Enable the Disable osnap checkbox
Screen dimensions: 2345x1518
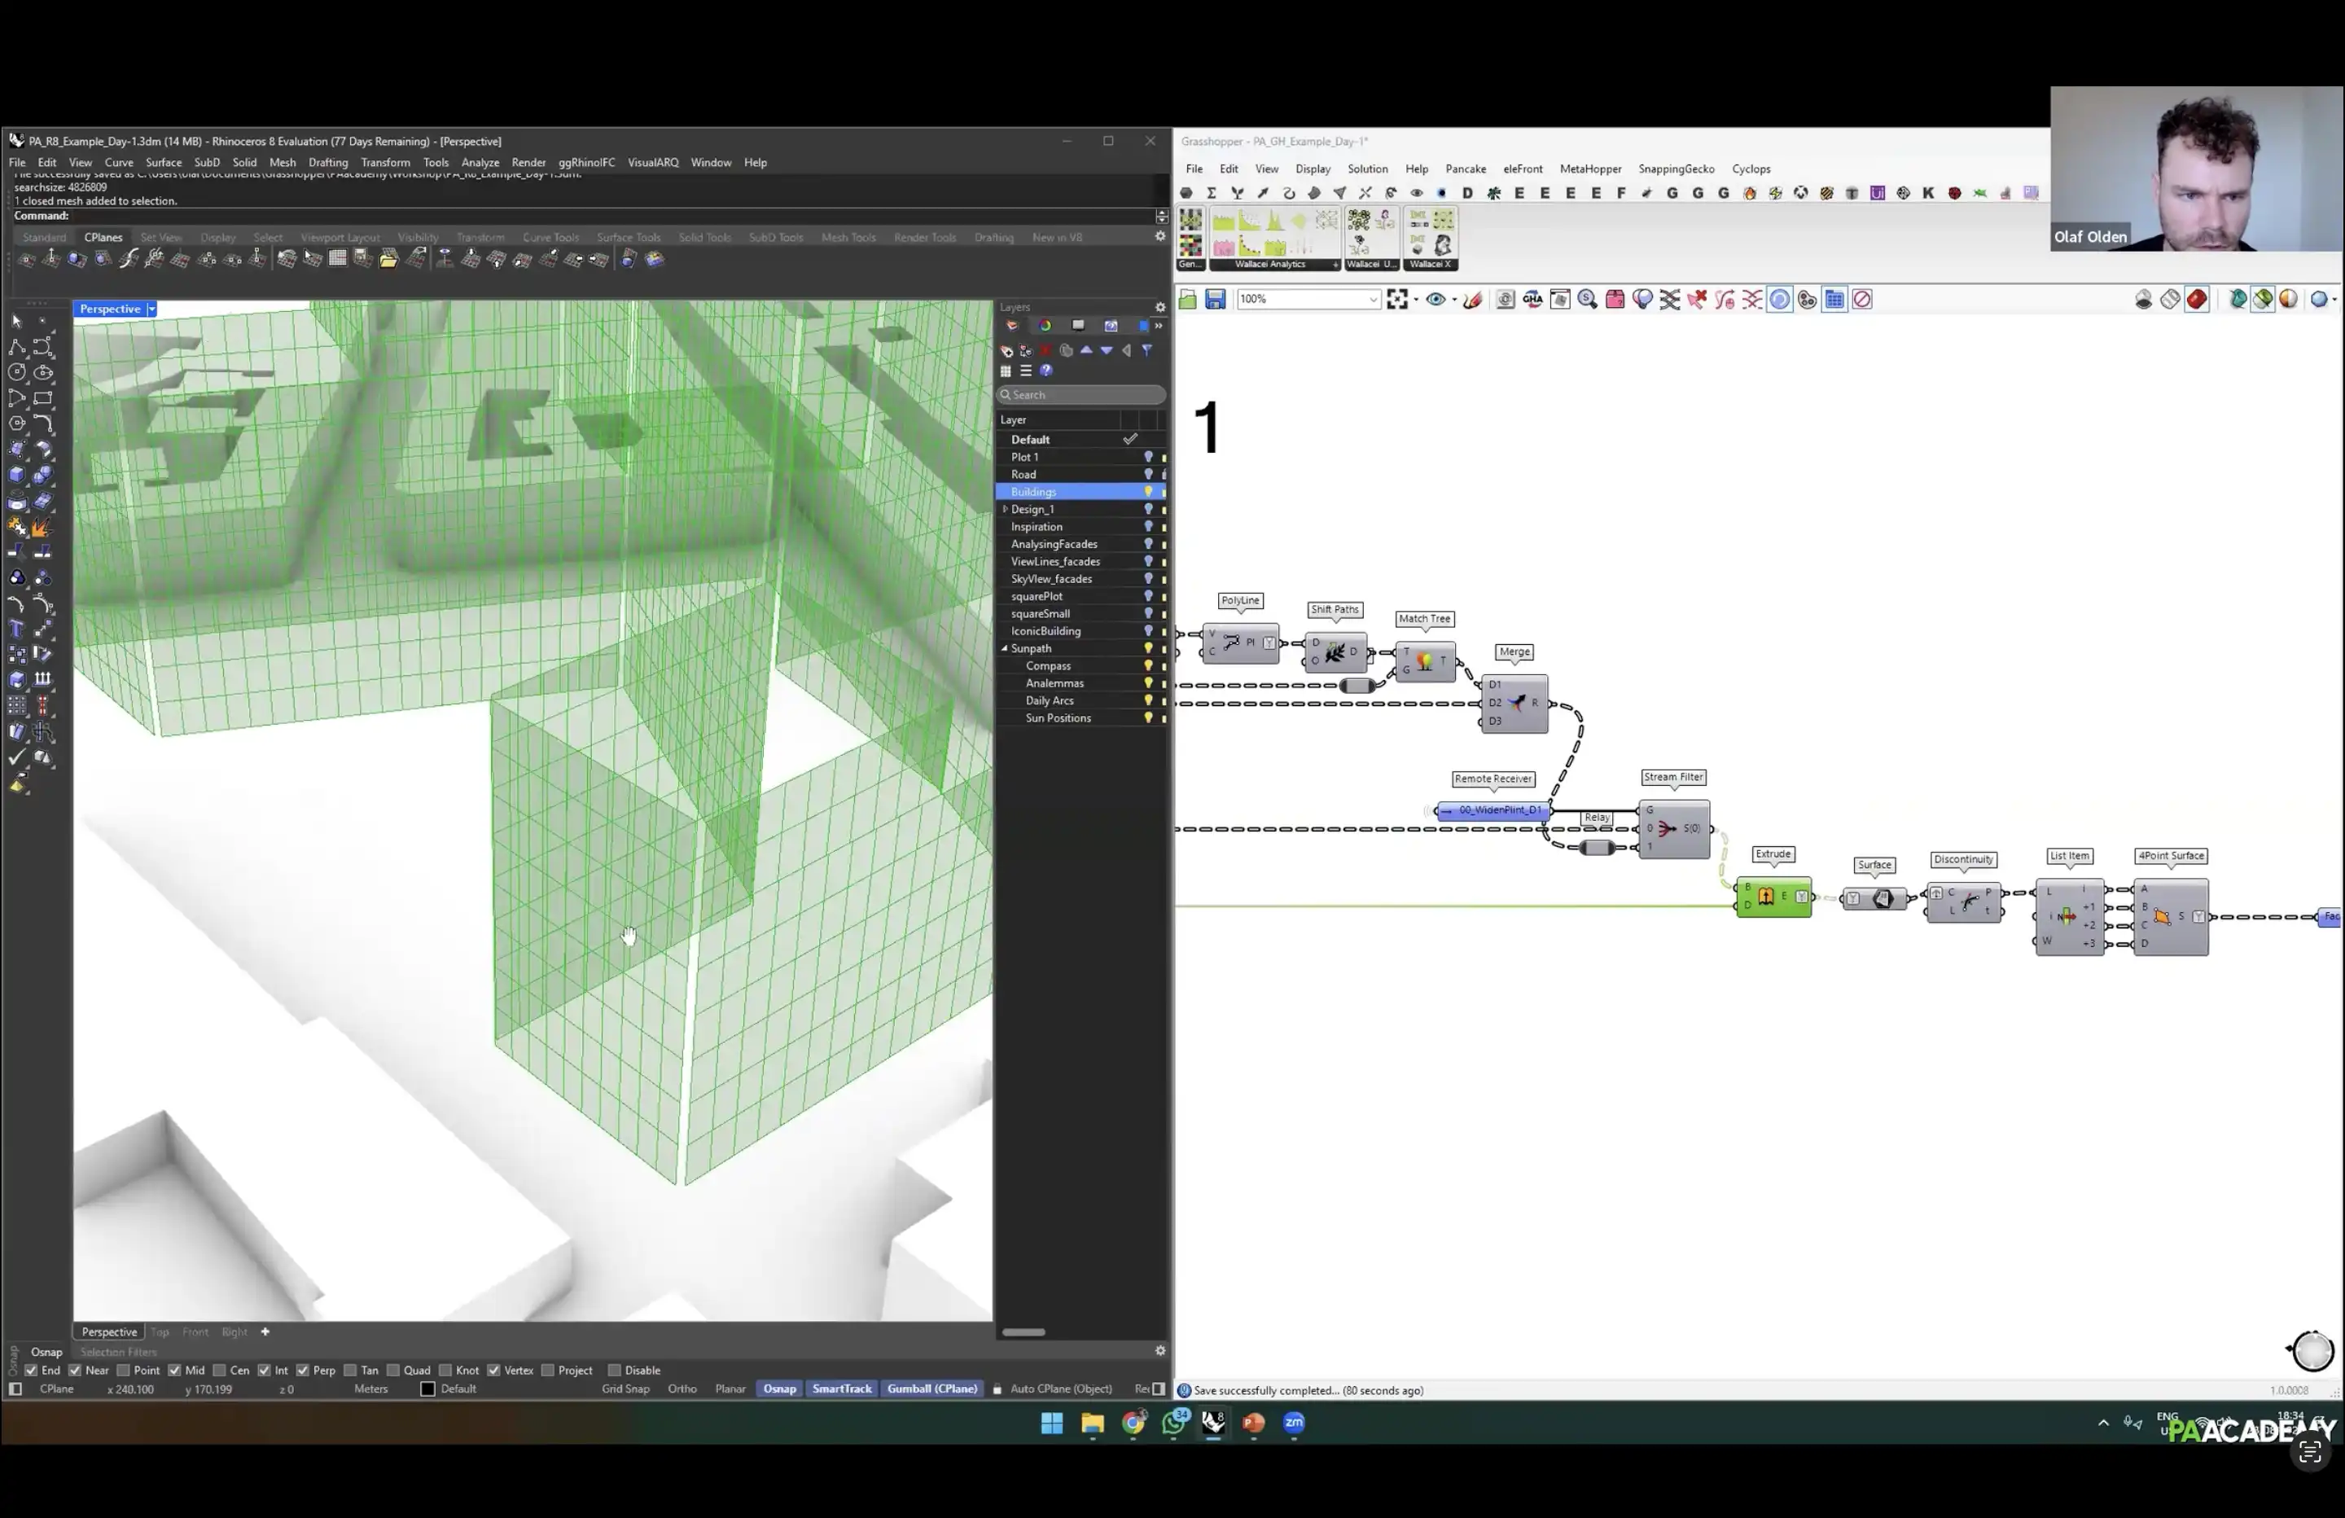point(614,1370)
